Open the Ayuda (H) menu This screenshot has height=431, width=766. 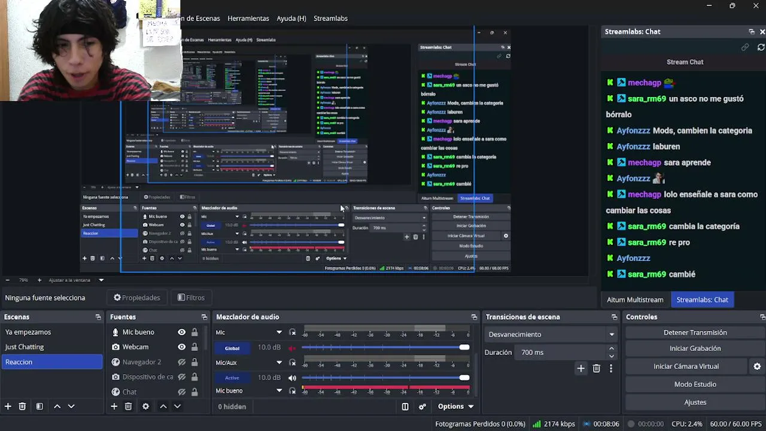tap(291, 19)
